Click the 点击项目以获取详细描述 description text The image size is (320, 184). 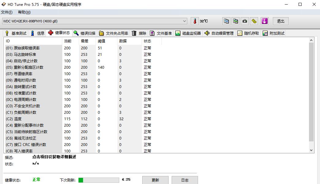[x=54, y=157]
